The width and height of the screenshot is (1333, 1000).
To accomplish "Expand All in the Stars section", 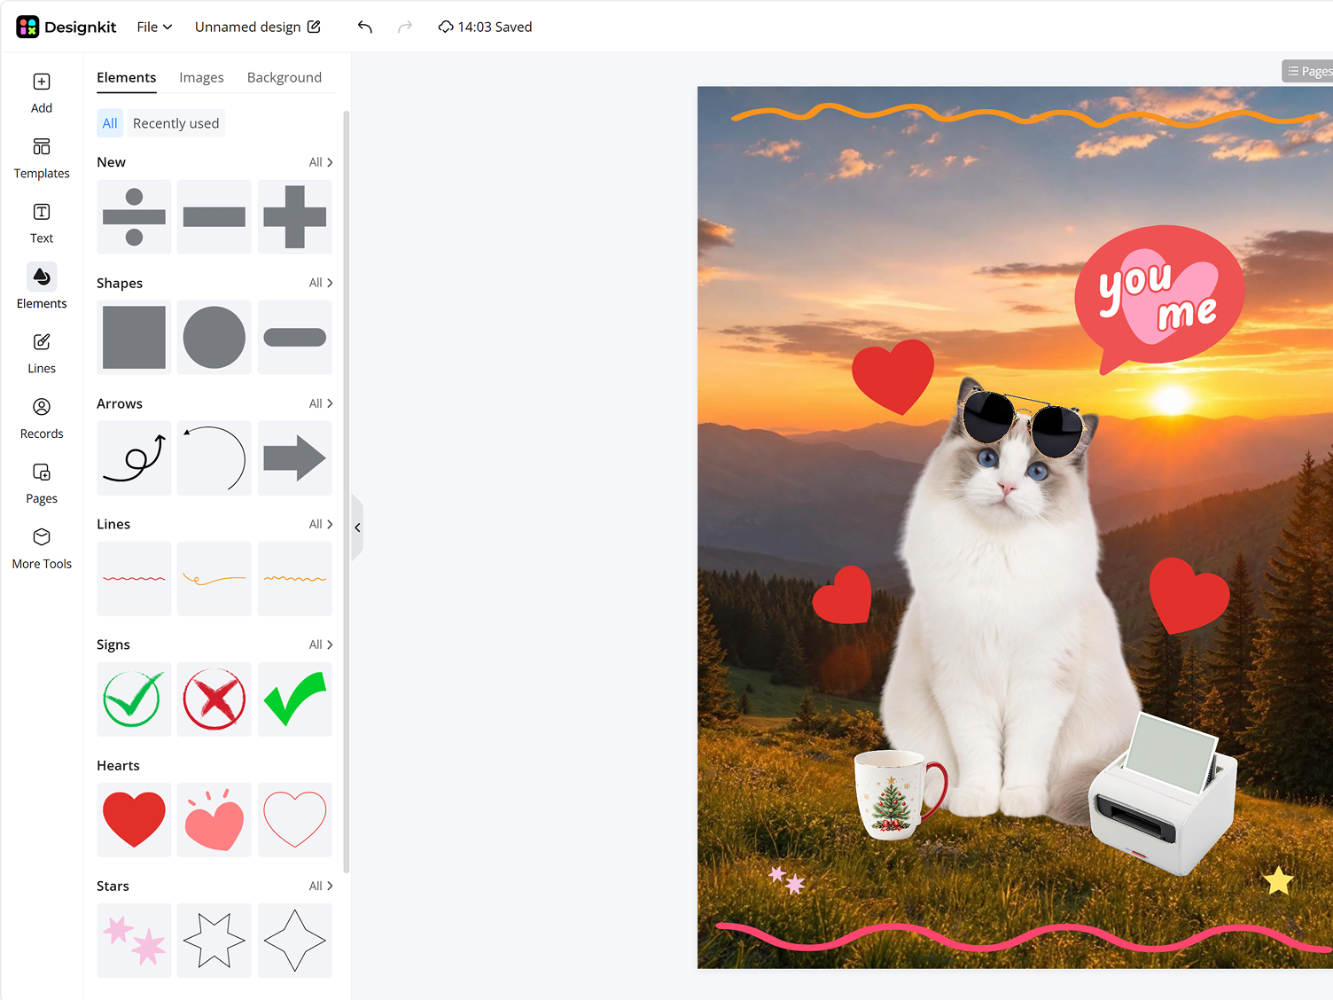I will pos(321,886).
